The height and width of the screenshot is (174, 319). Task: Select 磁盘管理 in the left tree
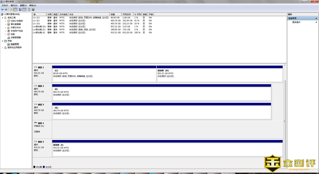tap(14, 44)
